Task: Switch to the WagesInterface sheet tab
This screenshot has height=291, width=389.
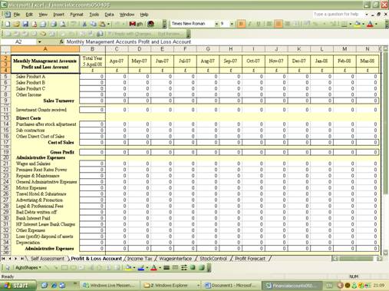Action: 176,259
